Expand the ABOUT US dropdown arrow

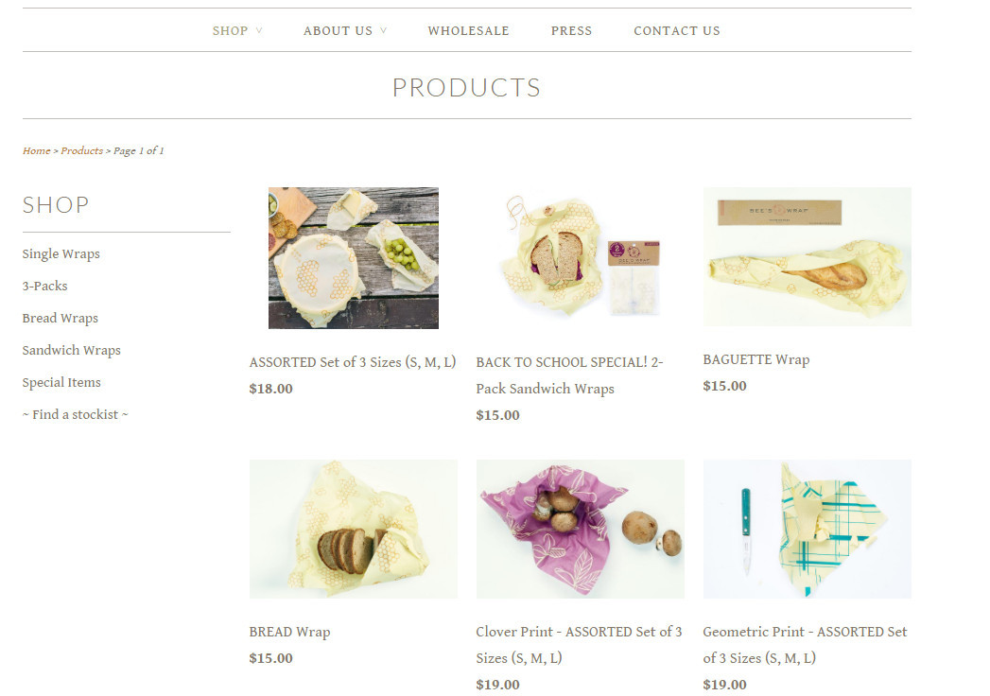383,31
